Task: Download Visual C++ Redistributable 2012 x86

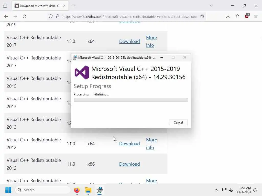Action: (129, 164)
